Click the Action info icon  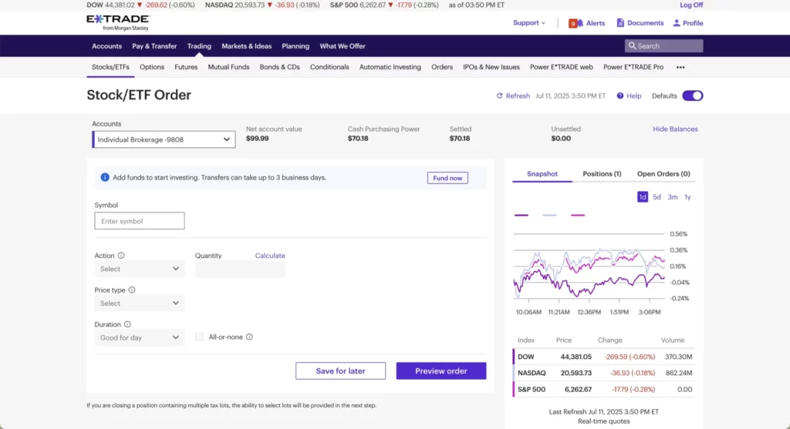coord(121,256)
